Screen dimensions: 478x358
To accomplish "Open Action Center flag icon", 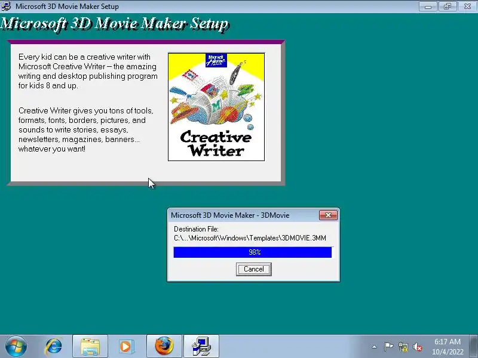I will 388,347.
